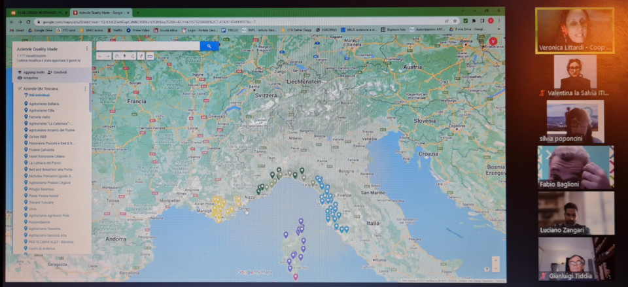Zoom in on the map with plus
628x287 pixels.
click(496, 260)
